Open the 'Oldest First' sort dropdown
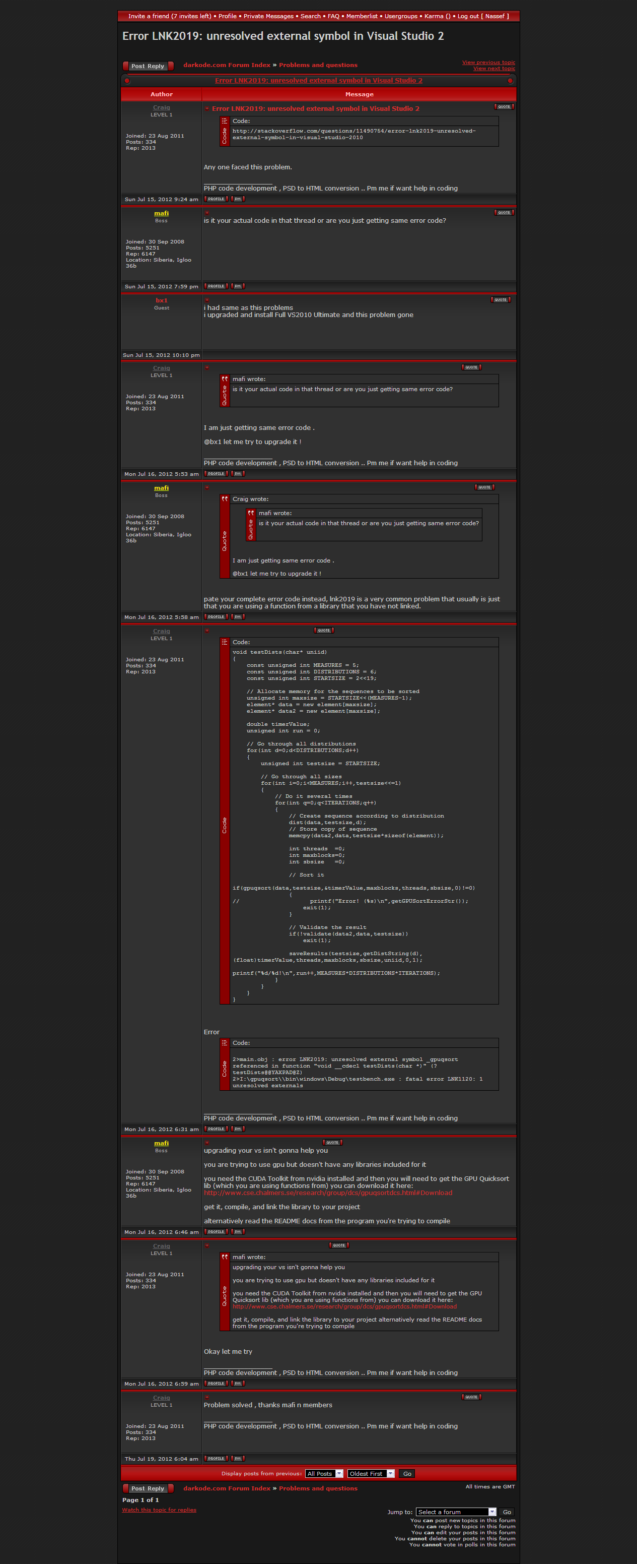The height and width of the screenshot is (1564, 637). (x=371, y=1474)
